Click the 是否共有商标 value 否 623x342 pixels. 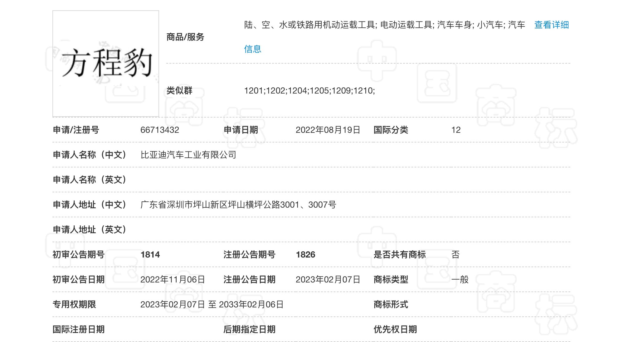[455, 255]
